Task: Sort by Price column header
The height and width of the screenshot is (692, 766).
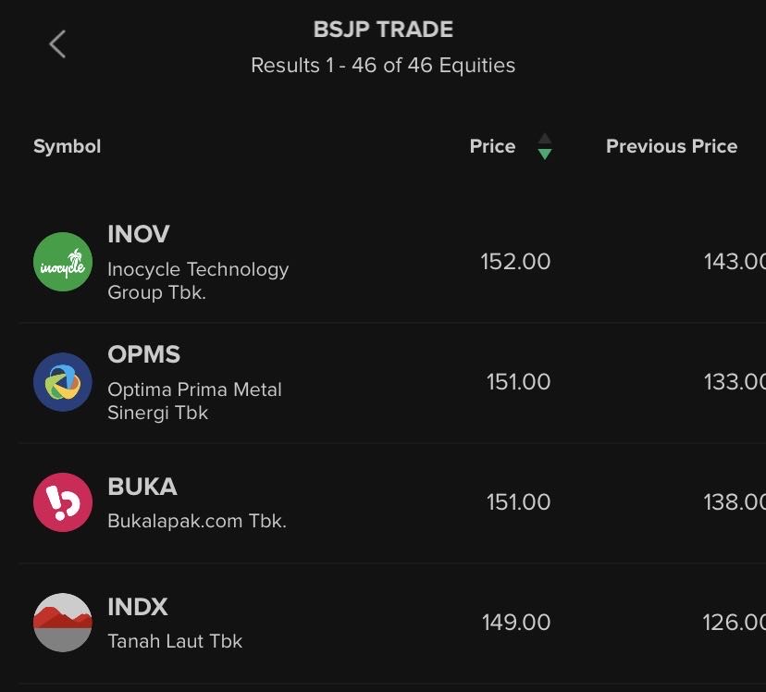Action: click(492, 146)
